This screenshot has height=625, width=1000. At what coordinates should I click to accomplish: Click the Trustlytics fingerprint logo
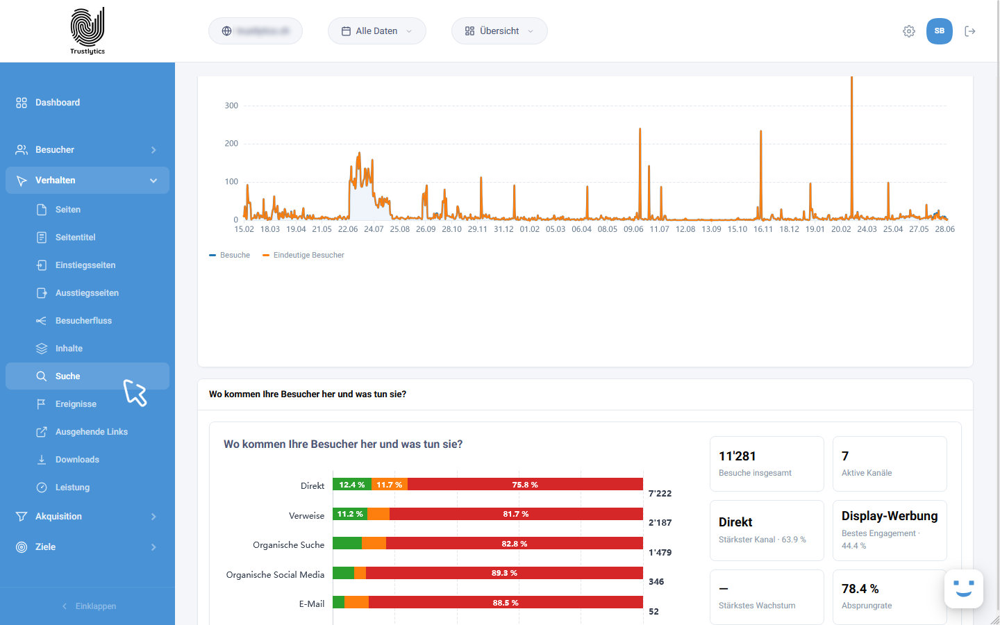tap(87, 31)
